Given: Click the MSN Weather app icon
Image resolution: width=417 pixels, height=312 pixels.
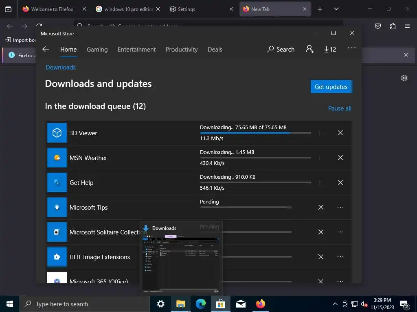Looking at the screenshot, I should point(57,158).
